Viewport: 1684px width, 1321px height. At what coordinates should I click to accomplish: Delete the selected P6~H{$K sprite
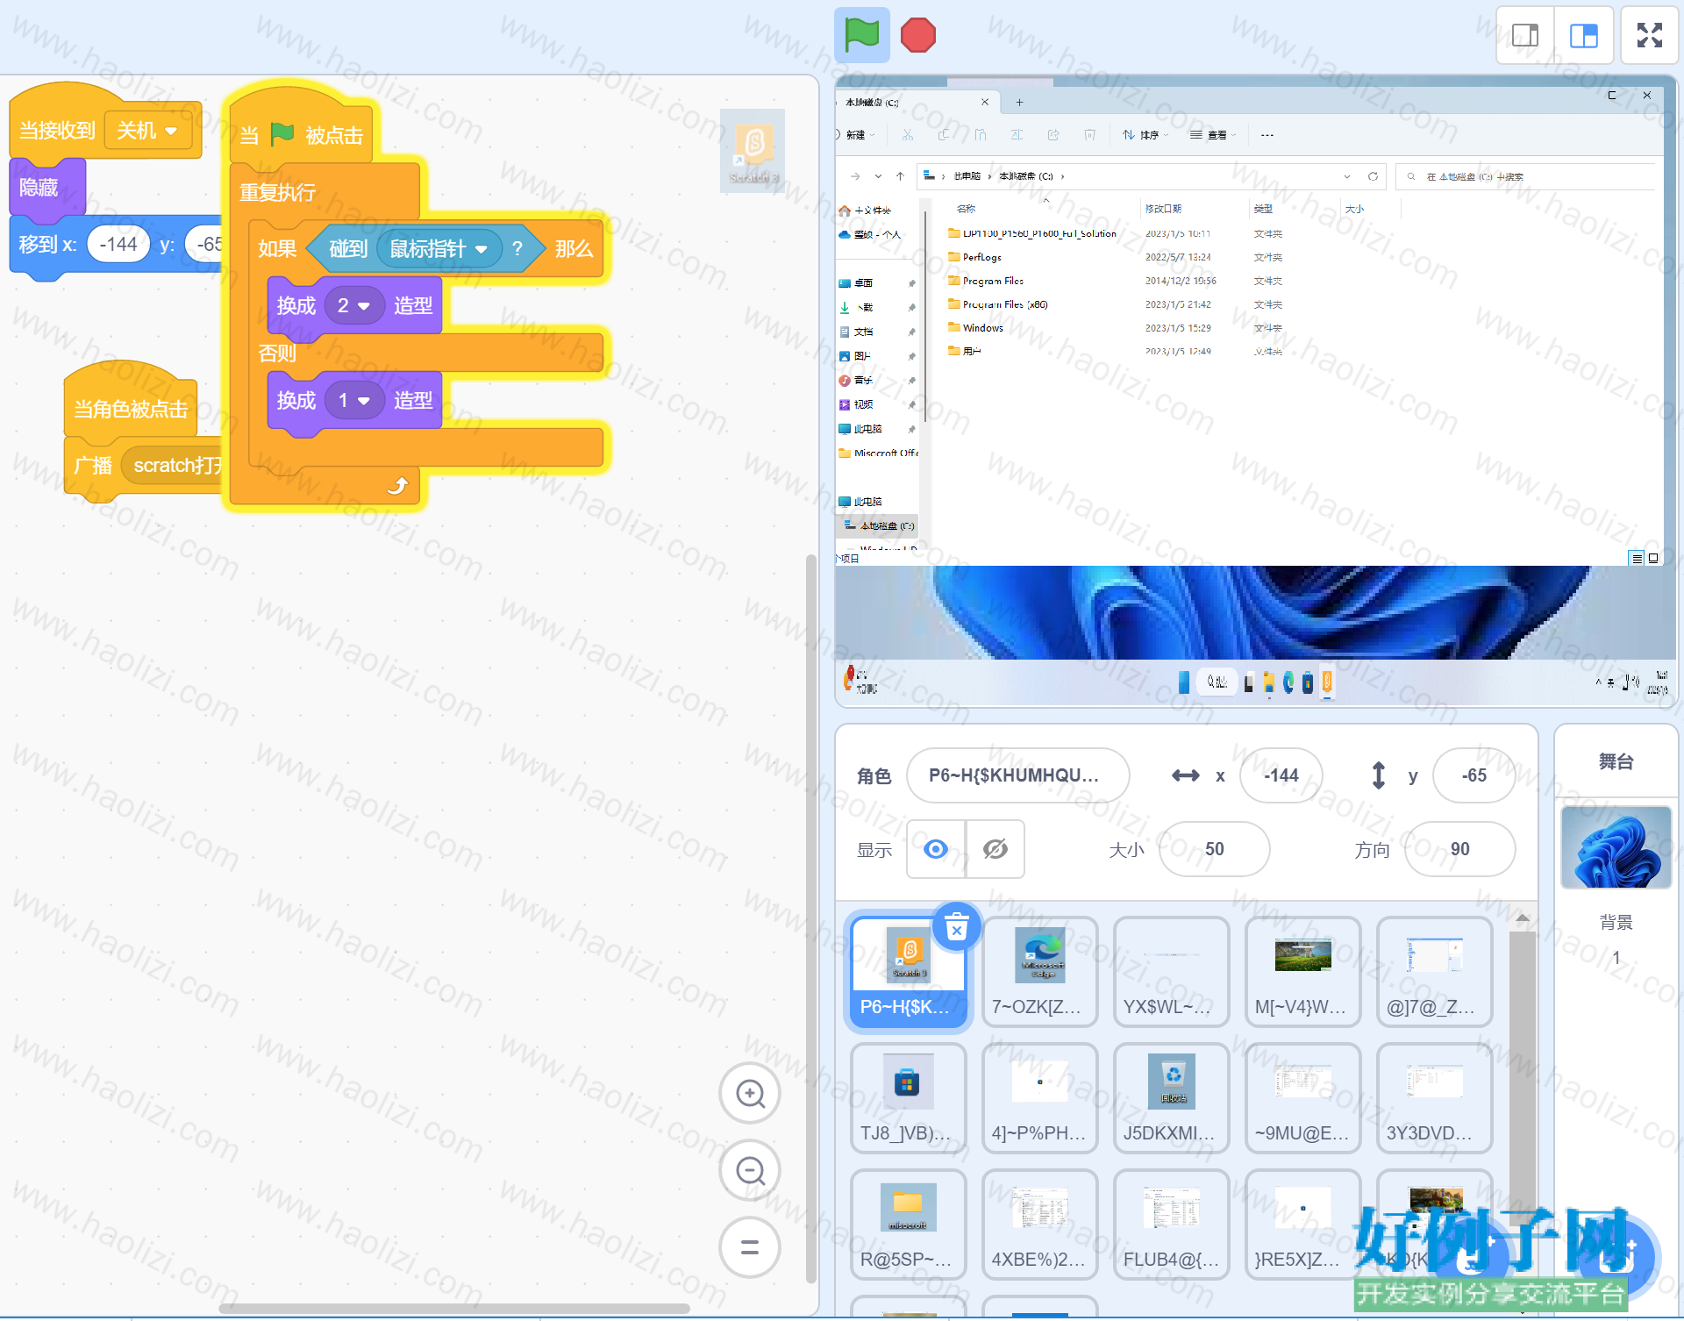(957, 927)
